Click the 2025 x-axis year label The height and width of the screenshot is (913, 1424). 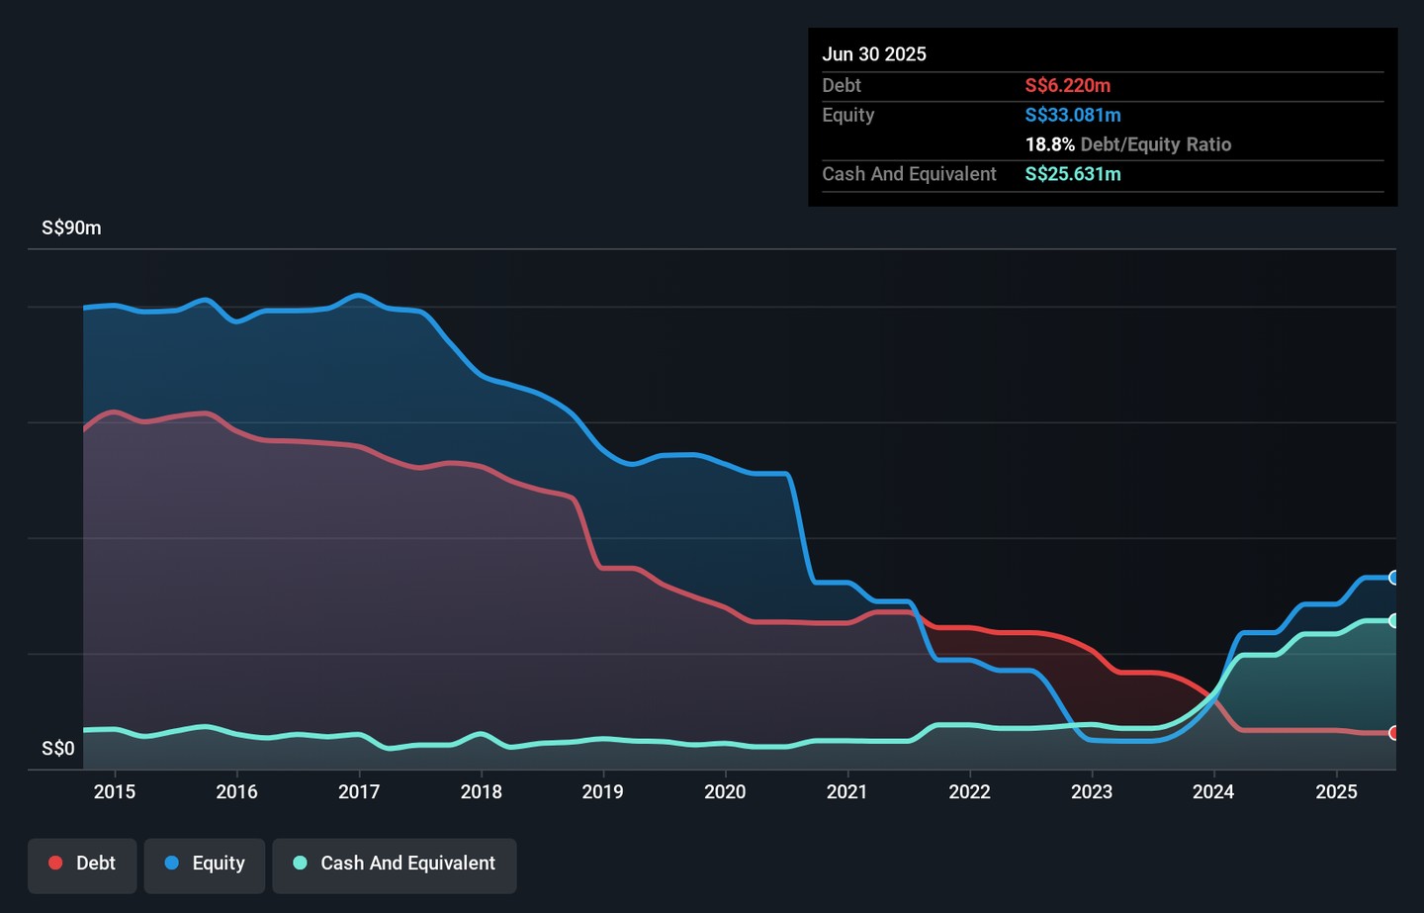coord(1336,791)
